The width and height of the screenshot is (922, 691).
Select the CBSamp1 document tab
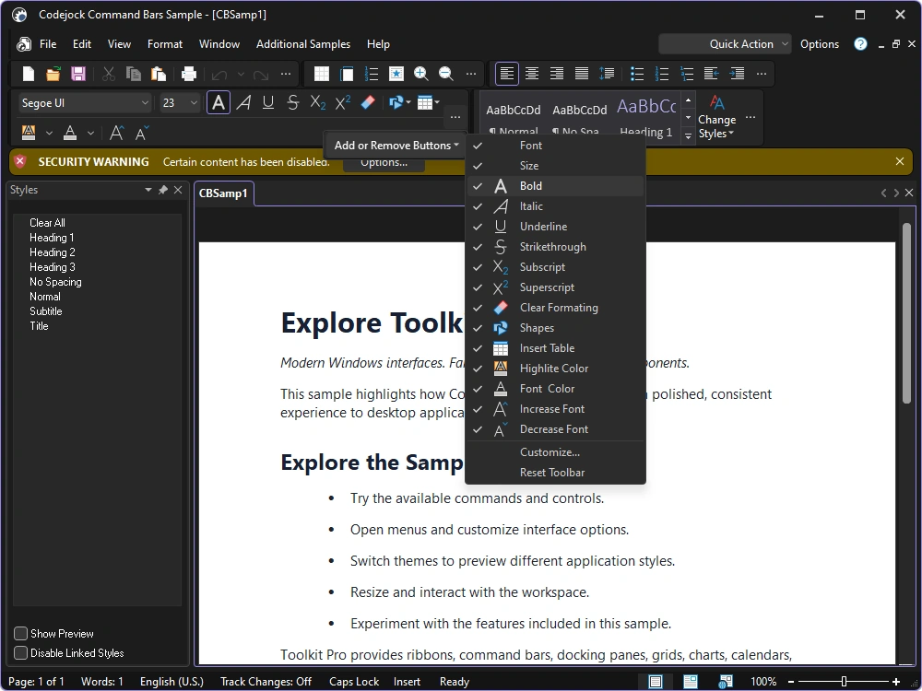(x=223, y=193)
